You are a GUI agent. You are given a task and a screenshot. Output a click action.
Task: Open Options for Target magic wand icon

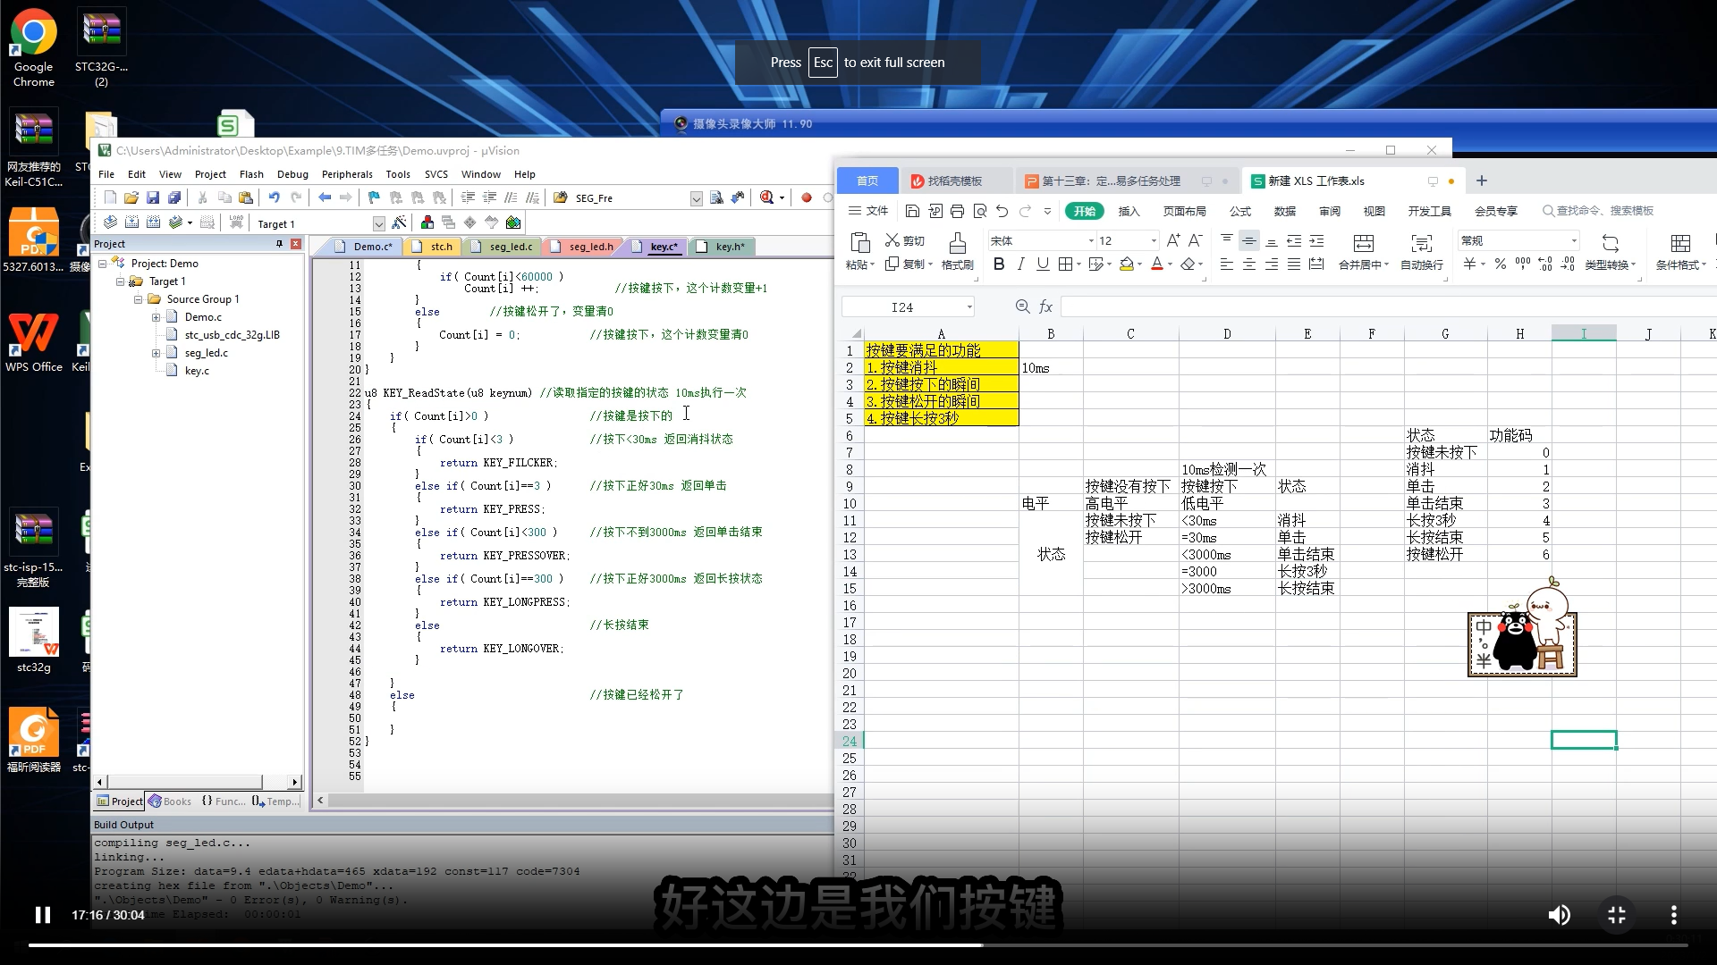click(x=399, y=222)
